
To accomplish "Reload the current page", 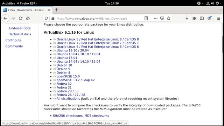I will point(21,18).
